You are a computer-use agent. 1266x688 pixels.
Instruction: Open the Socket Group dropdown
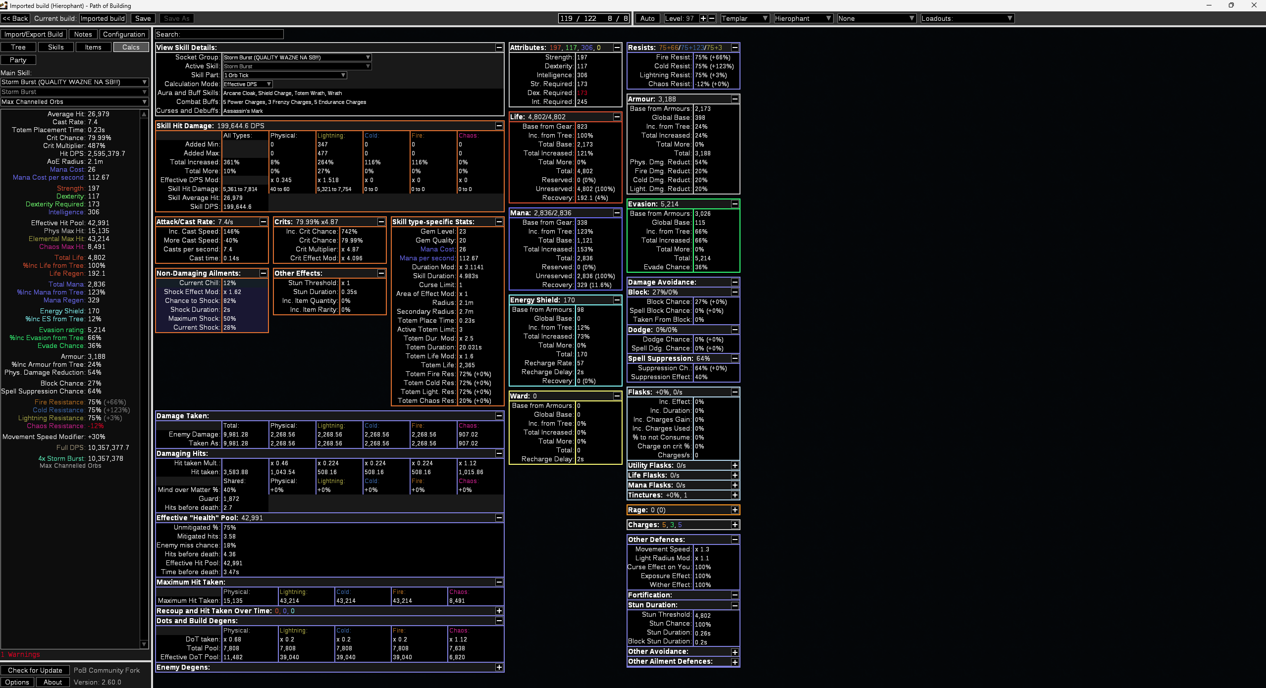[297, 57]
